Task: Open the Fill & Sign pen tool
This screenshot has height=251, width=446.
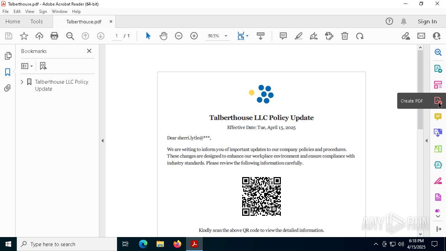Action: [x=314, y=36]
